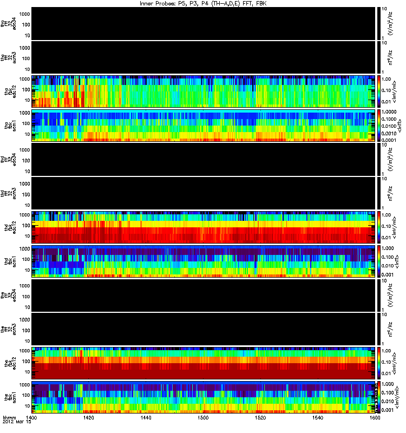
Task: Click the the fbk edc12 spectrogram panel
Action: coord(203,363)
